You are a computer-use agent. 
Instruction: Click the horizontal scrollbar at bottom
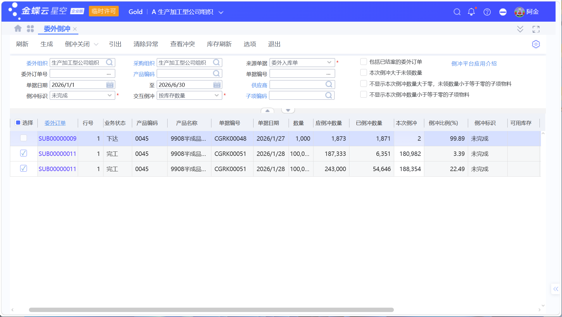click(x=211, y=310)
